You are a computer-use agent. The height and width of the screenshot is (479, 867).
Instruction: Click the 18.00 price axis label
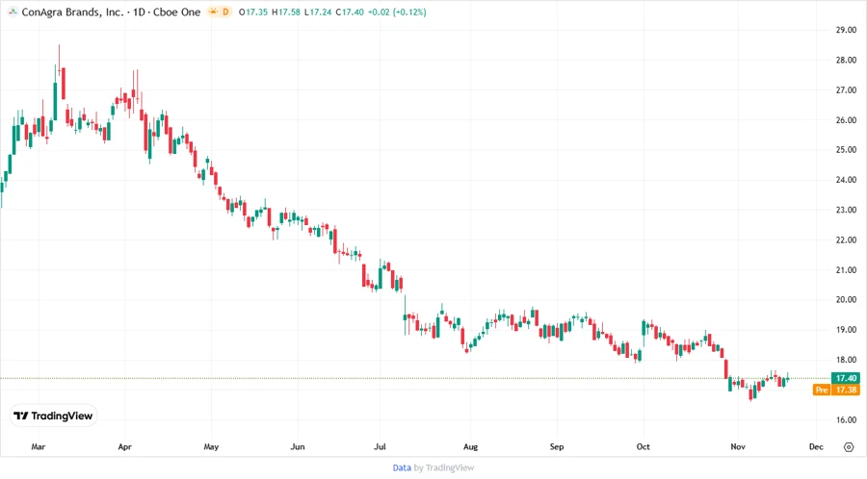click(x=846, y=360)
